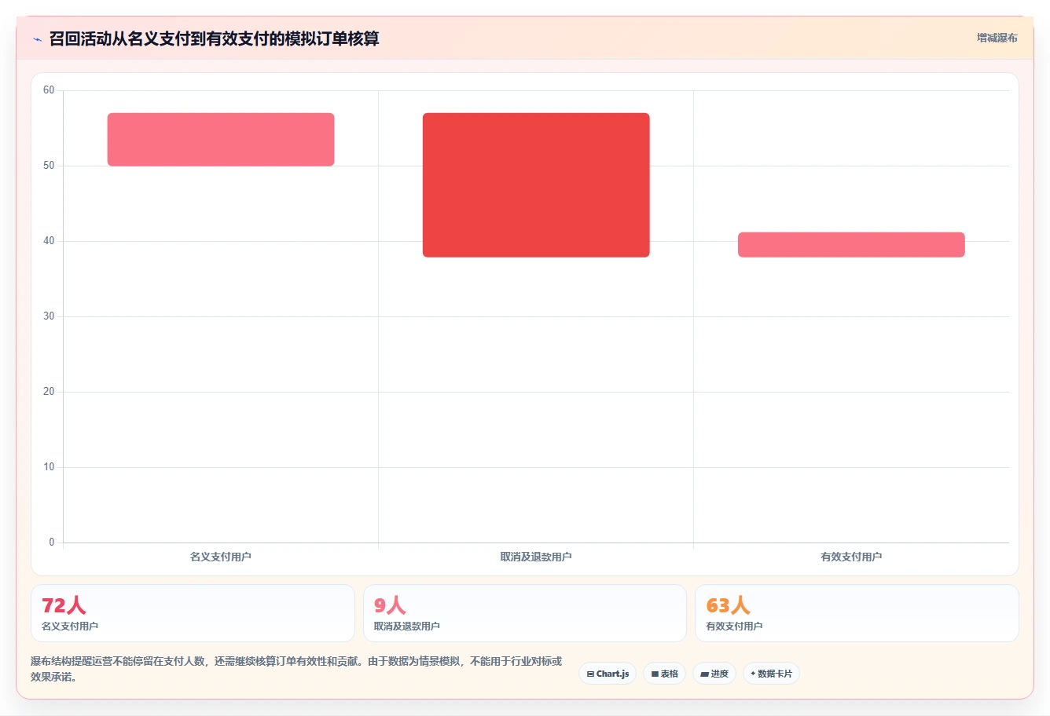Image resolution: width=1050 pixels, height=716 pixels.
Task: Click the 60 y-axis tick label
Action: tap(49, 90)
